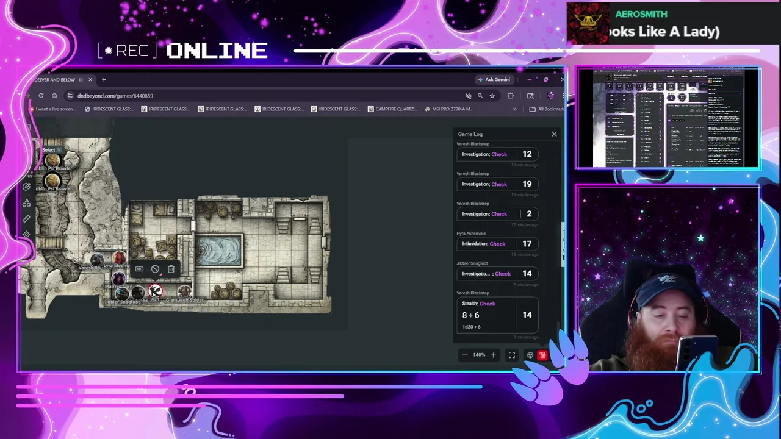
Task: Zoom in the map with plus icon
Action: click(x=493, y=355)
